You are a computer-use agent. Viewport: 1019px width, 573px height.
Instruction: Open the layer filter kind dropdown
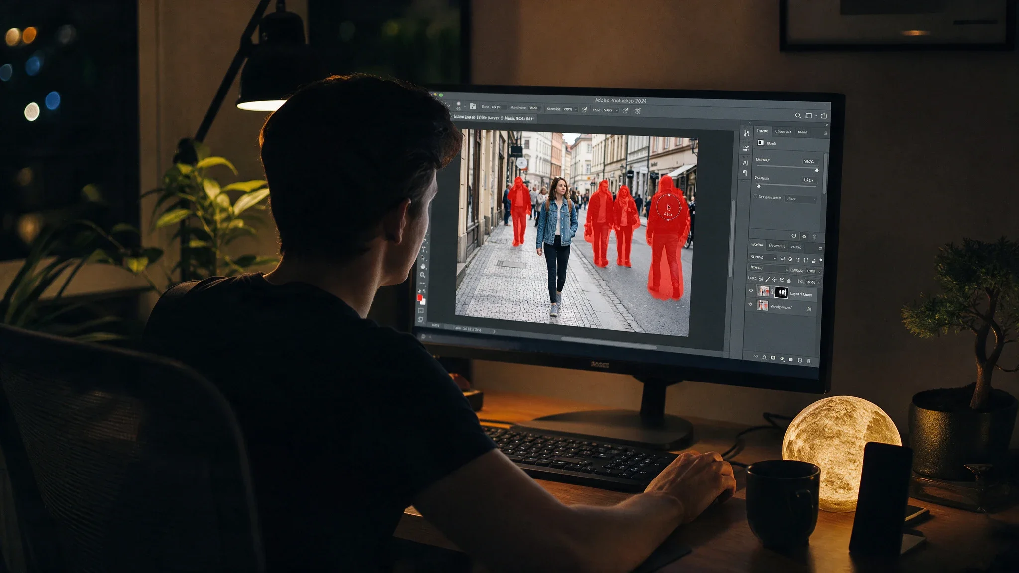pos(763,257)
